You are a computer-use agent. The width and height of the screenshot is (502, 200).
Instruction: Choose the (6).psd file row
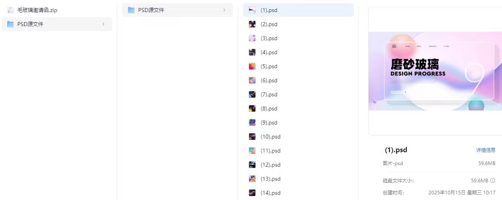click(x=298, y=80)
